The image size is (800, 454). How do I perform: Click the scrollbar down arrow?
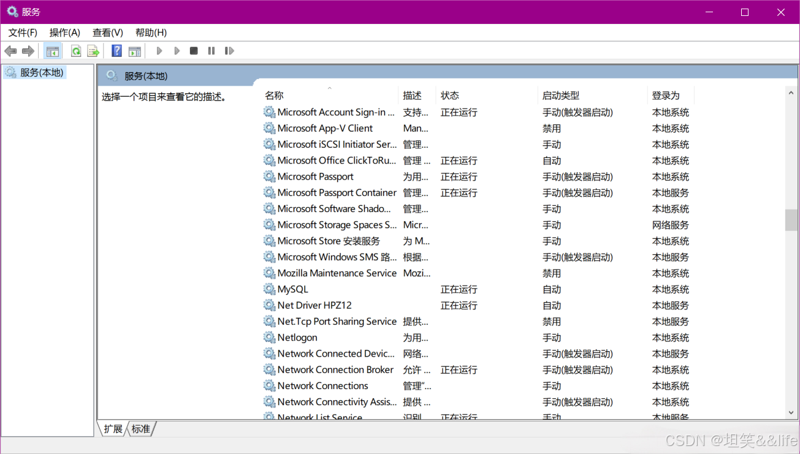[x=791, y=413]
